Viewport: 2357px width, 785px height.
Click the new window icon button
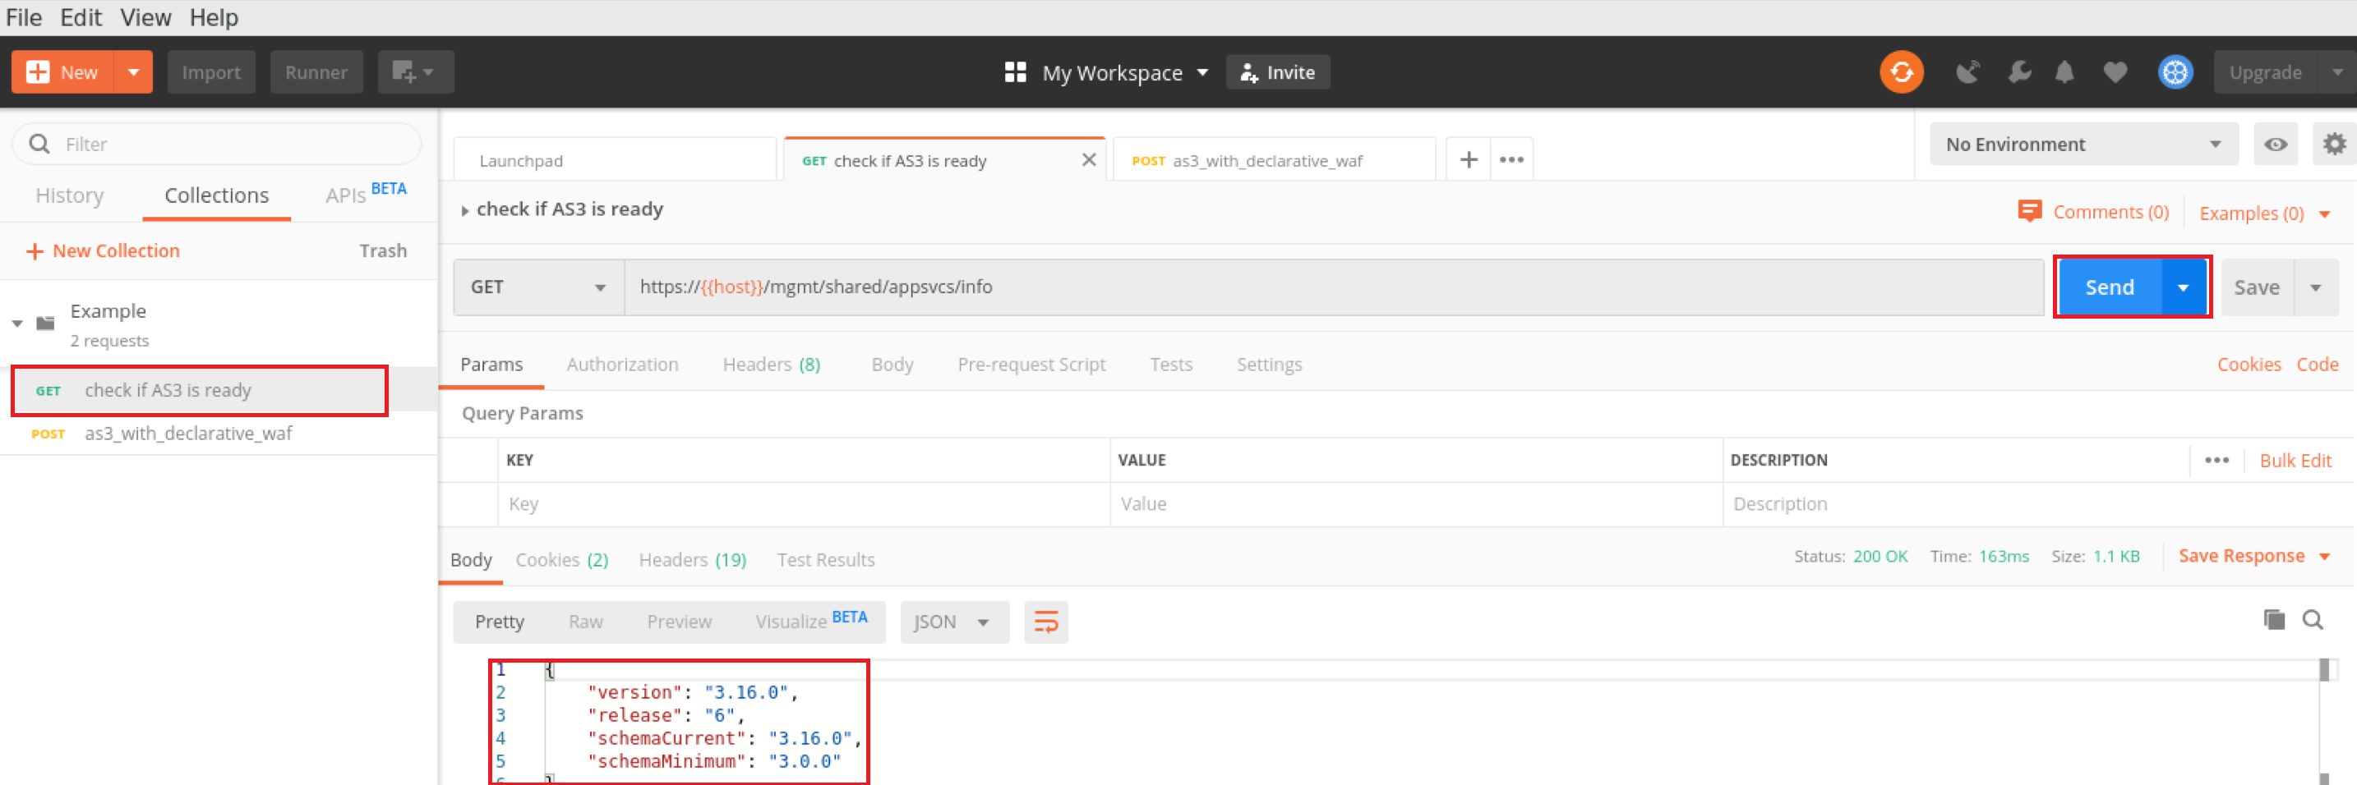point(415,72)
